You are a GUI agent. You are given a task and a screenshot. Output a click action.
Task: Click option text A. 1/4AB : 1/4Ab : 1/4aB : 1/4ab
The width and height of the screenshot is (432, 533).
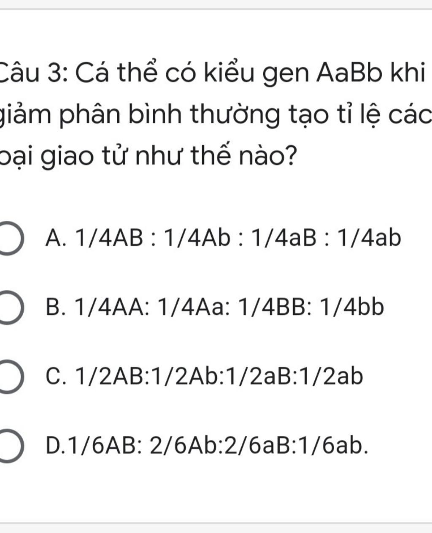(223, 238)
